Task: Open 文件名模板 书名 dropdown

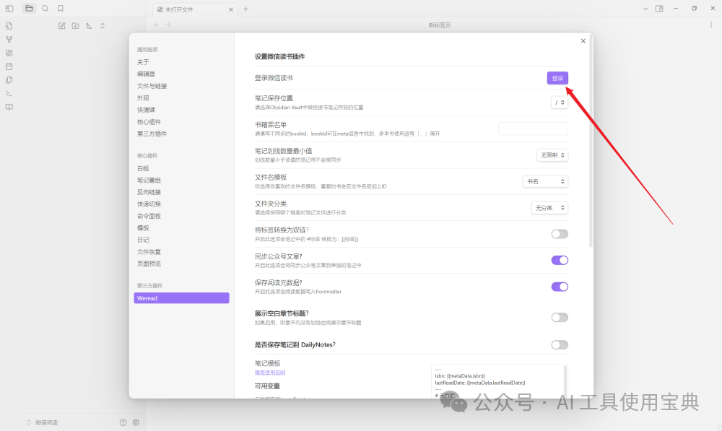Action: point(545,181)
